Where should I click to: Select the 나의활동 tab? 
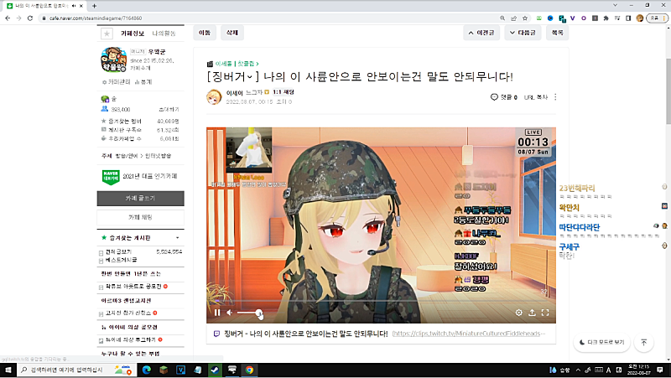point(164,34)
